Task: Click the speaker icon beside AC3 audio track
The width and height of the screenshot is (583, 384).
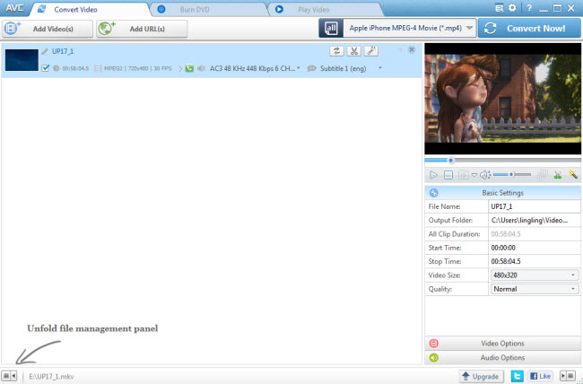Action: tap(201, 68)
